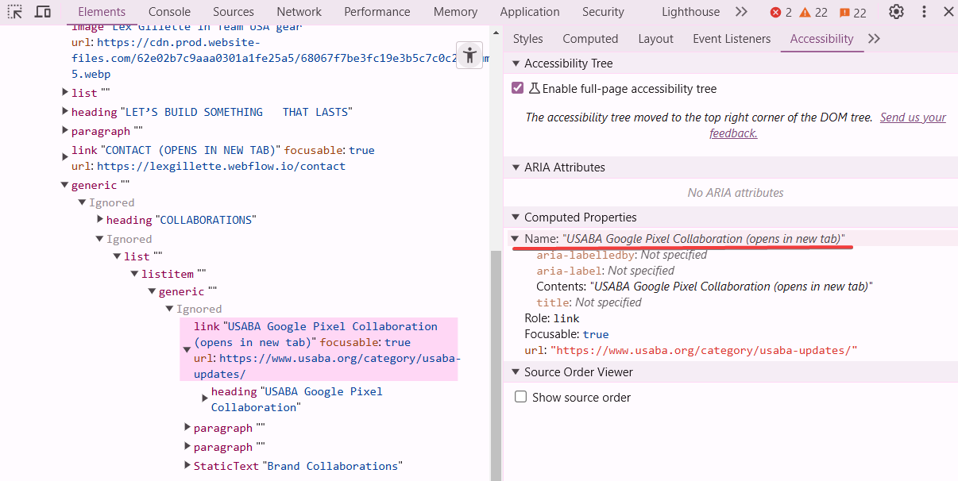Viewport: 958px width, 481px height.
Task: Click the aria-label Not specified row
Action: coord(605,271)
